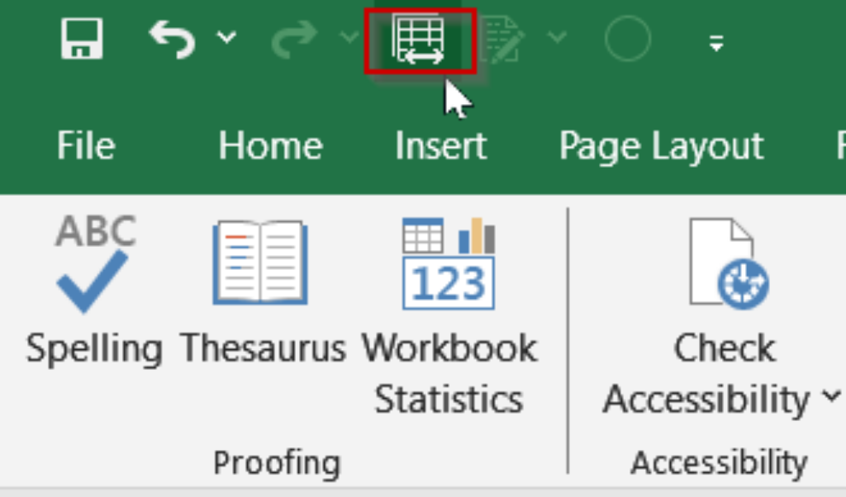Expand the dropdown beside the grayed editing icon
The image size is (846, 497).
coord(555,37)
